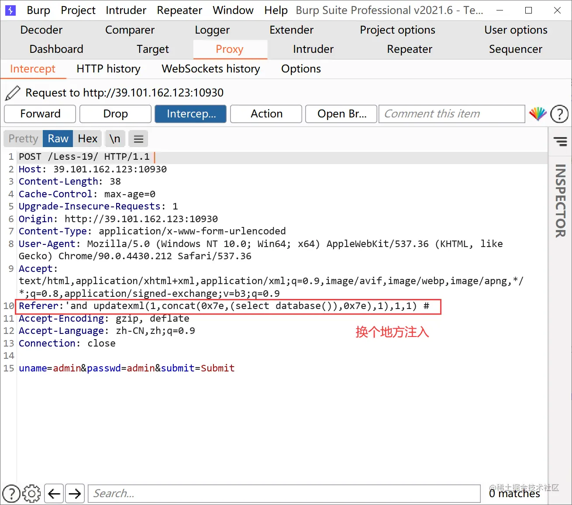Switch to the Logger tab
This screenshot has width=572, height=505.
212,30
